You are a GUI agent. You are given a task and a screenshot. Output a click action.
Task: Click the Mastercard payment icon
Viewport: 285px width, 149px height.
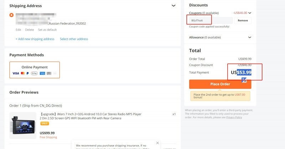tap(23, 73)
